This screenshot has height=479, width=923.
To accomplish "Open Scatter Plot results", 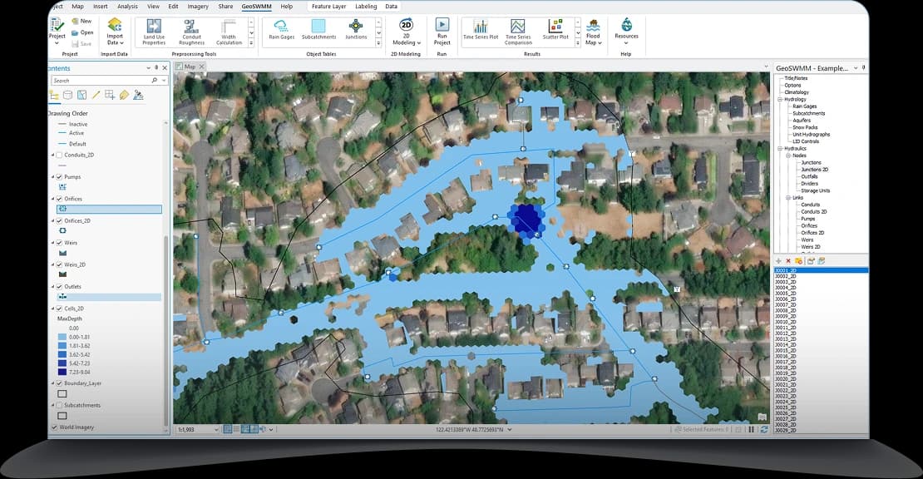I will (555, 29).
